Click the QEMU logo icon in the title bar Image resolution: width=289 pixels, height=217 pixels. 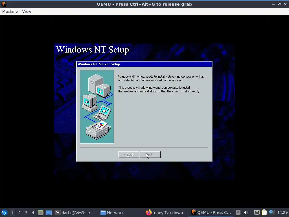coord(4,4)
